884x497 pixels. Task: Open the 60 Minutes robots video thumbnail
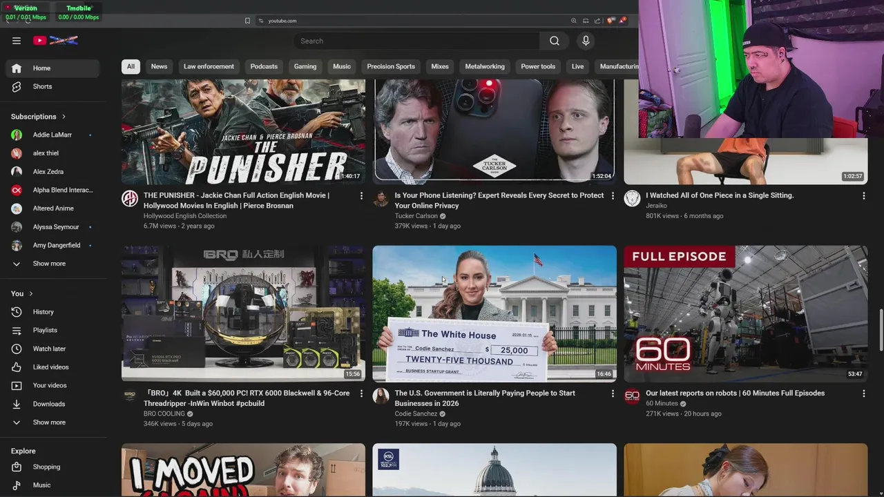tap(746, 313)
